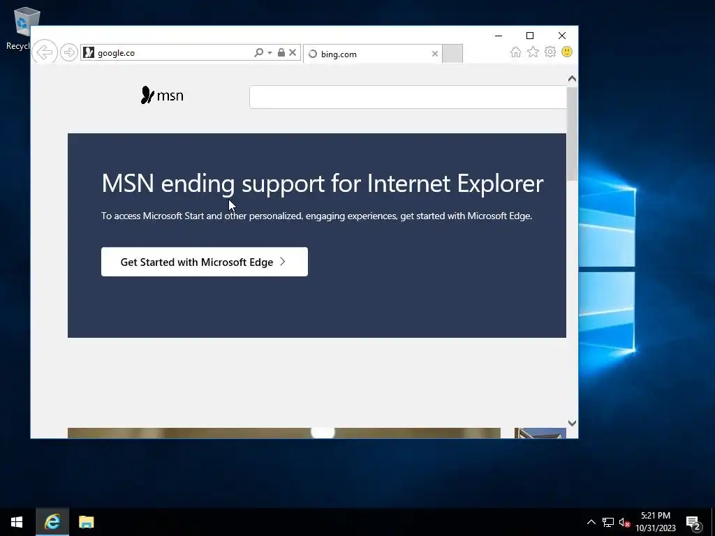Go to the Home page icon
The height and width of the screenshot is (536, 715).
pos(516,52)
